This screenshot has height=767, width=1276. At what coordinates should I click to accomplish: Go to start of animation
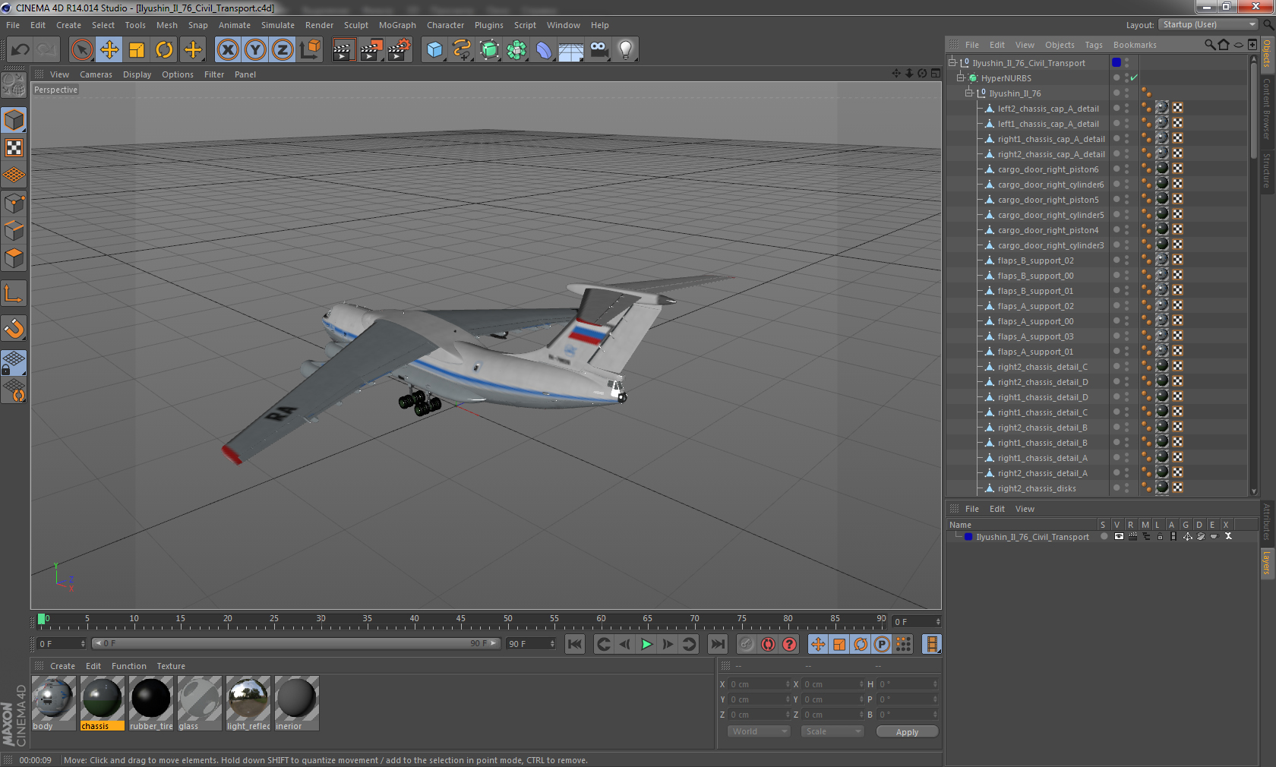[x=575, y=644]
